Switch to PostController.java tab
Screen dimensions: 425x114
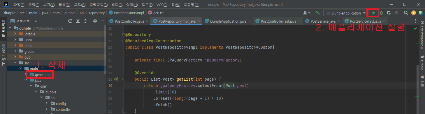point(129,21)
